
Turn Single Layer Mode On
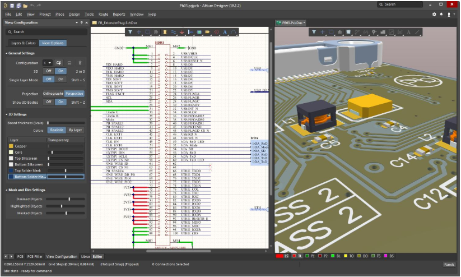(x=60, y=80)
